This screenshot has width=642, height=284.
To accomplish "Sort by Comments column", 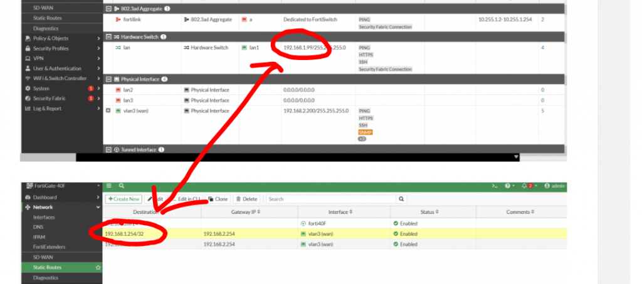I will click(521, 212).
